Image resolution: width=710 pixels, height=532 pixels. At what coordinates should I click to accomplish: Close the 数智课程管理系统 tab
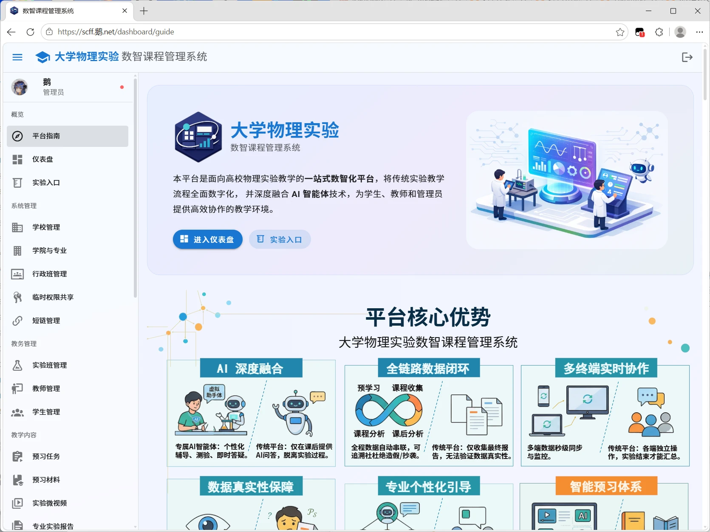124,11
